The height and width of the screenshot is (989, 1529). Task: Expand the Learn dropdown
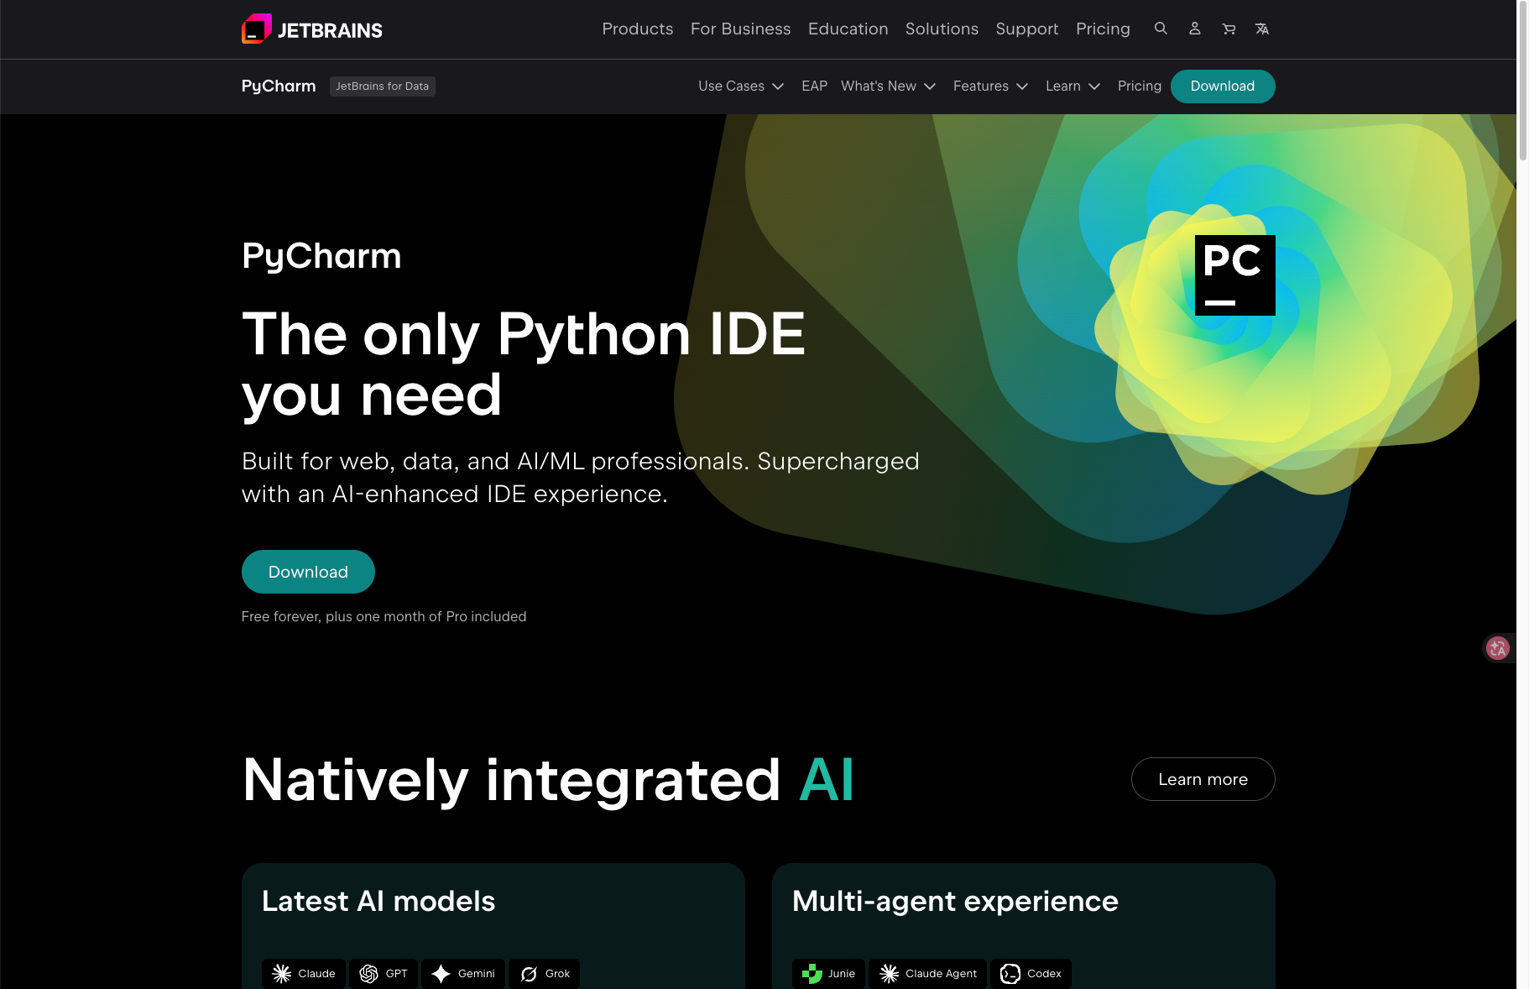coord(1072,86)
